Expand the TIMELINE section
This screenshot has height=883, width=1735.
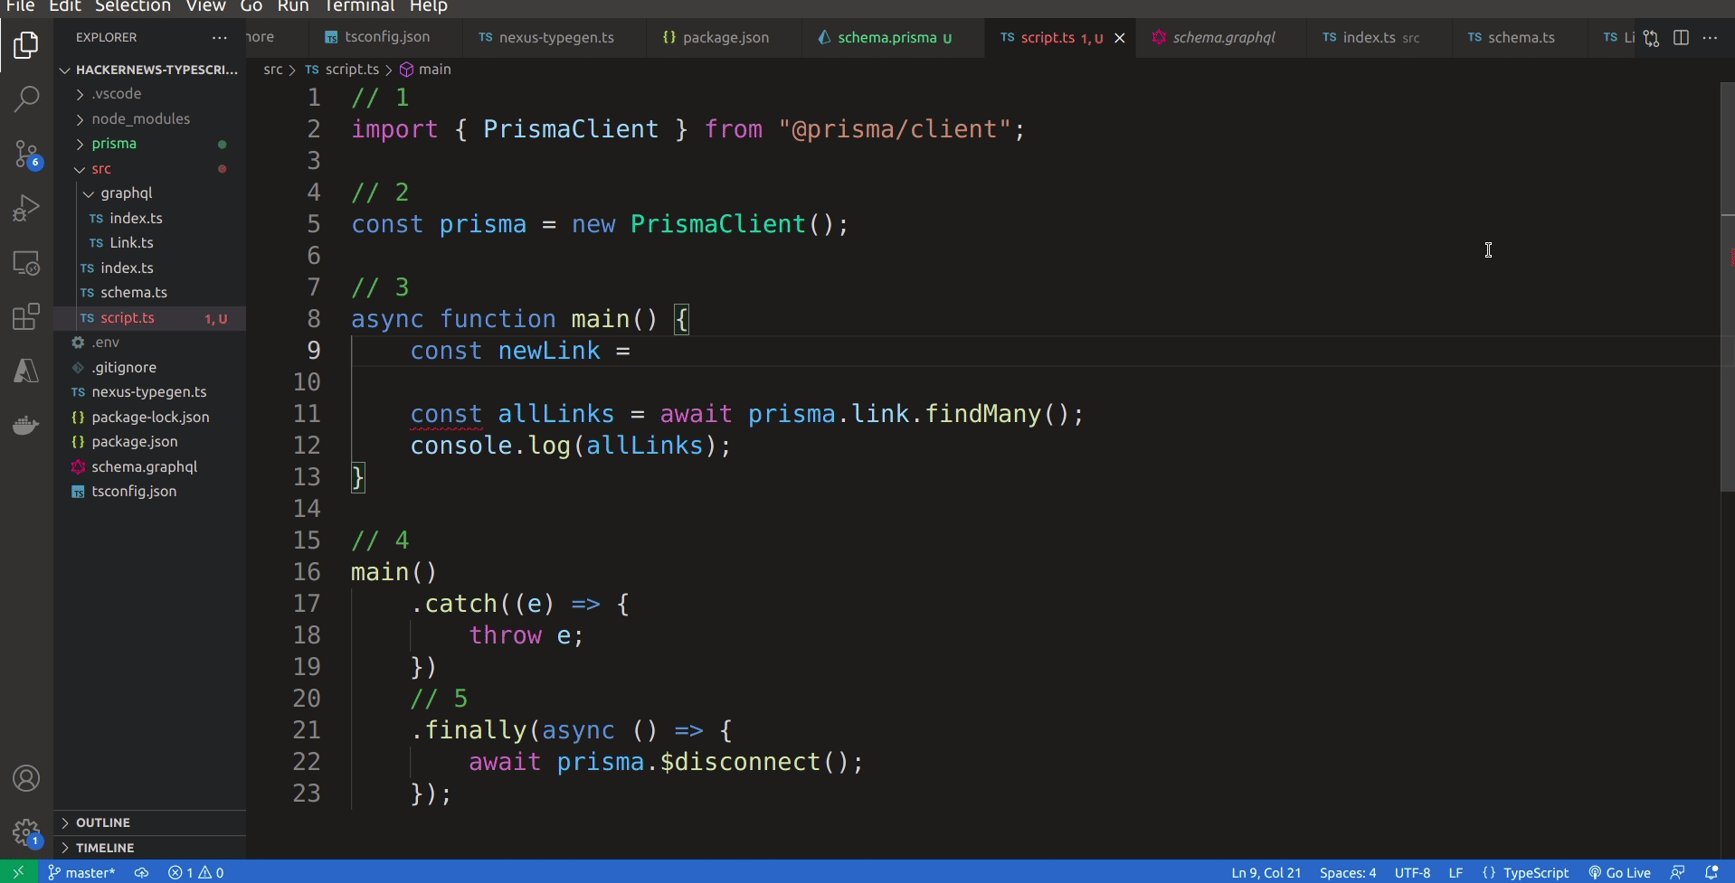(150, 848)
